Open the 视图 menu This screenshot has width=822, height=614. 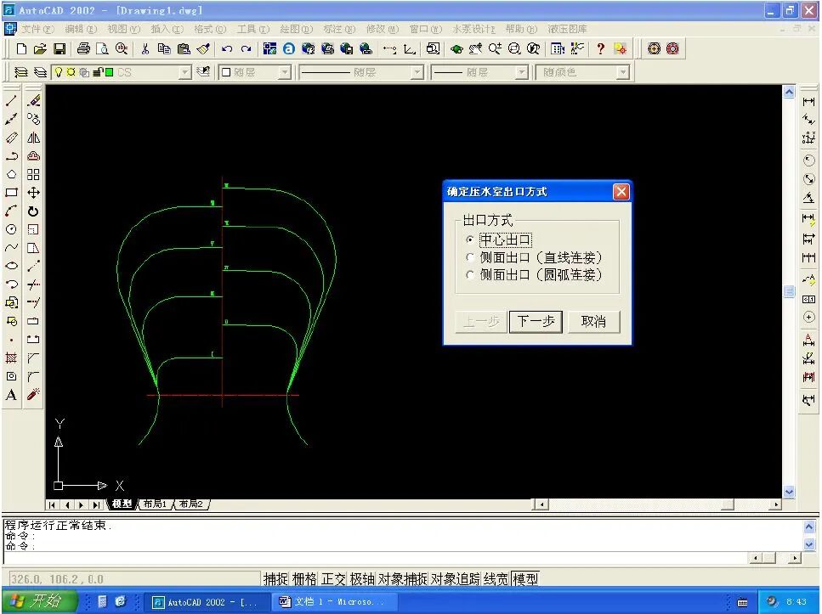point(124,29)
